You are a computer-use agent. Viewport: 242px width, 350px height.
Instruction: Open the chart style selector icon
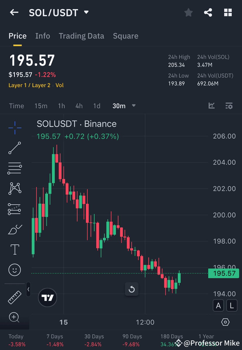click(211, 106)
